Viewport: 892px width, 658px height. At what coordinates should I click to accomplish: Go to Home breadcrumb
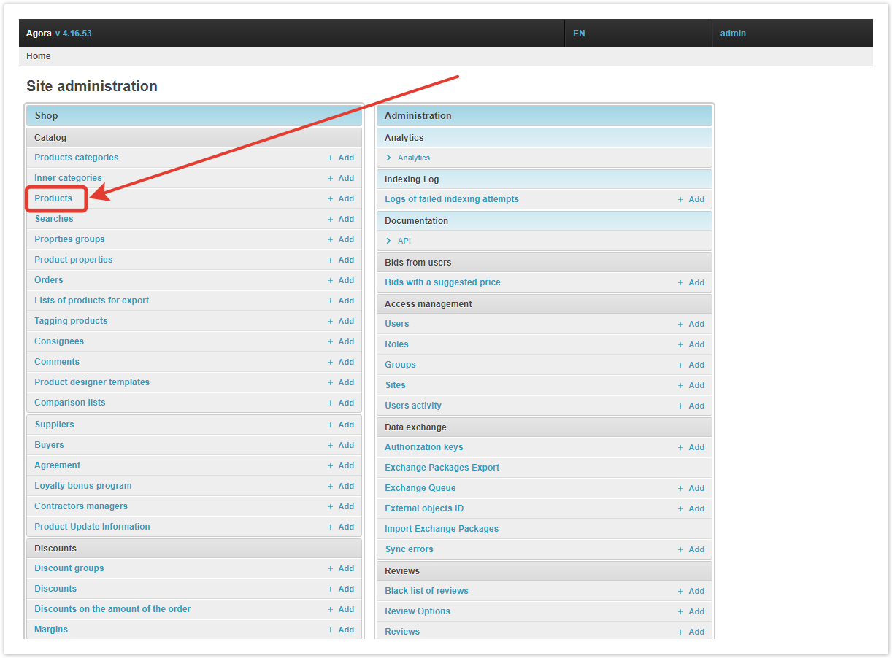point(39,56)
